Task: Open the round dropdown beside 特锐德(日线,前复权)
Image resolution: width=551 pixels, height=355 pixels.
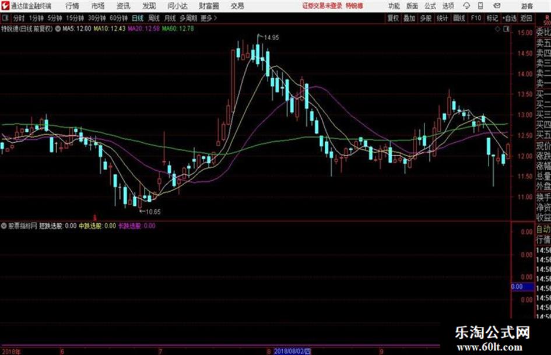Action: [58, 29]
